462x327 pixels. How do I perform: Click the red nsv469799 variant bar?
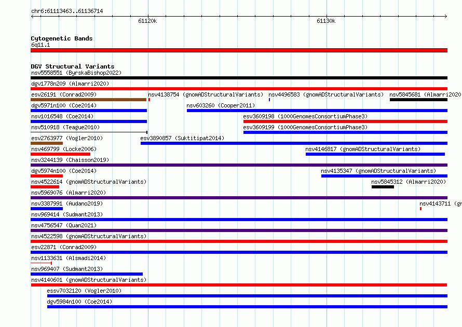tap(60, 154)
